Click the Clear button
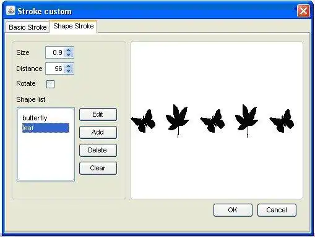This screenshot has width=315, height=237. pos(98,168)
